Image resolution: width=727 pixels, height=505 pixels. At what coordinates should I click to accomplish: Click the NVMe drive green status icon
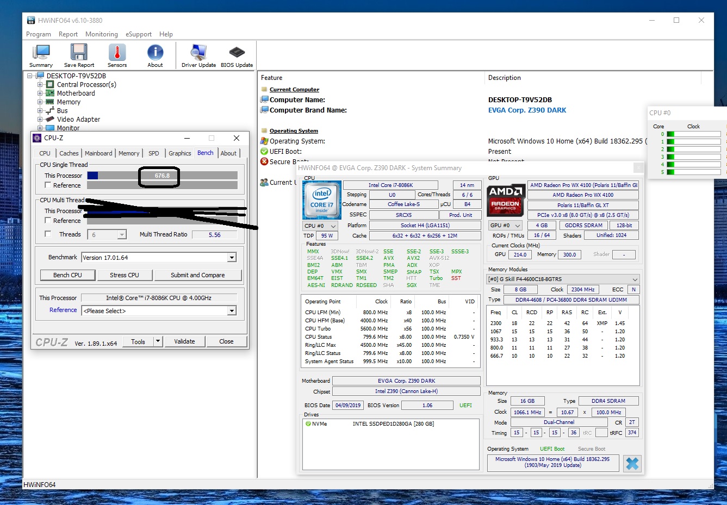[x=308, y=424]
